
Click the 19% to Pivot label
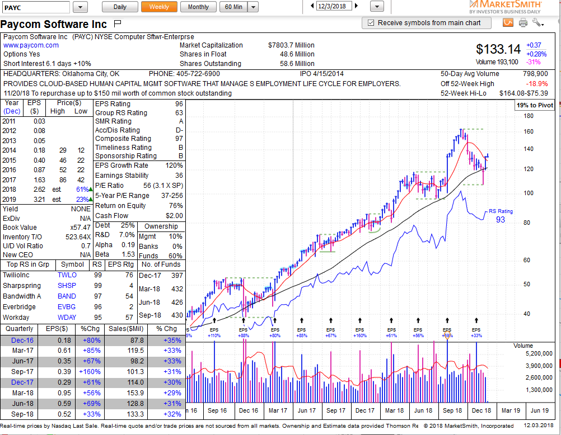click(x=535, y=106)
